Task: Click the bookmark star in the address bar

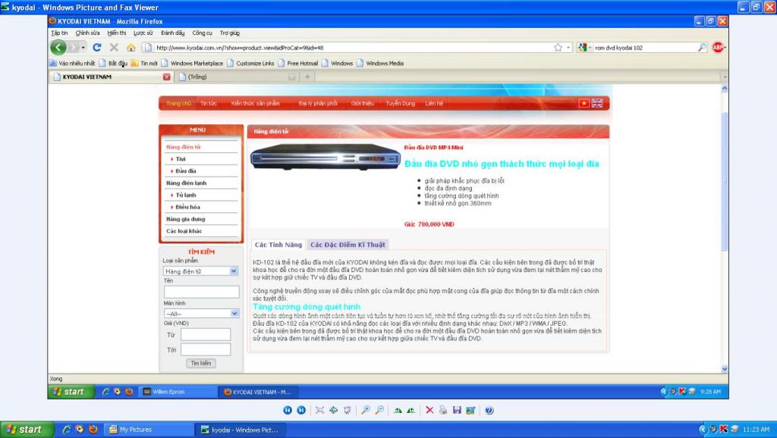Action: click(558, 48)
